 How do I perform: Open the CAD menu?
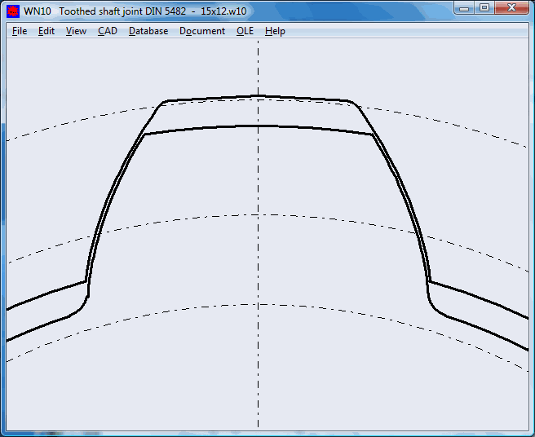click(x=108, y=31)
